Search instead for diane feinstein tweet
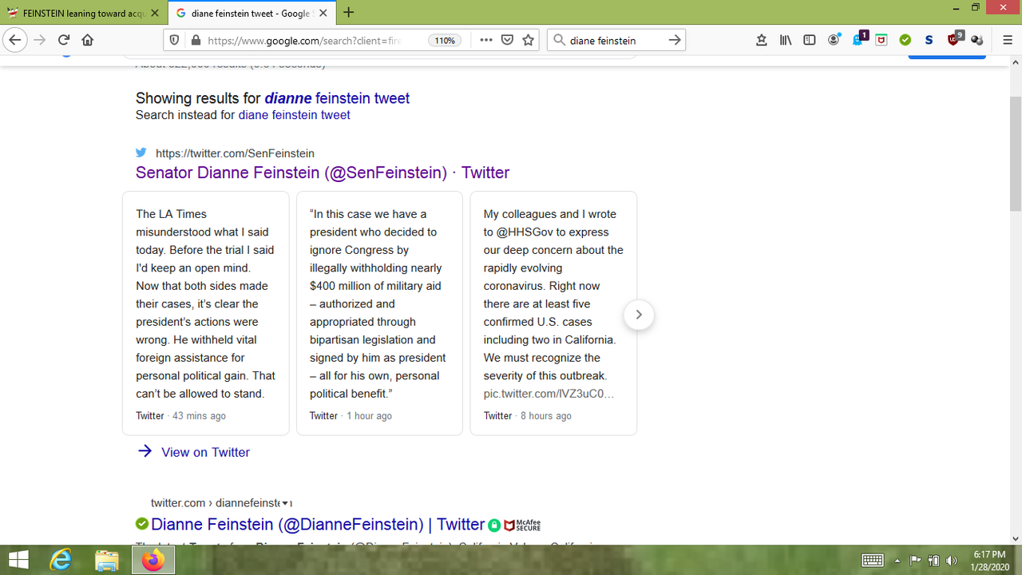The width and height of the screenshot is (1022, 575). tap(294, 115)
